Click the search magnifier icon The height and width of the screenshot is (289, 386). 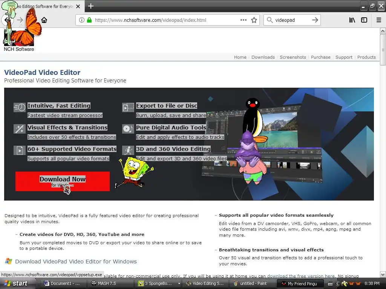(270, 20)
